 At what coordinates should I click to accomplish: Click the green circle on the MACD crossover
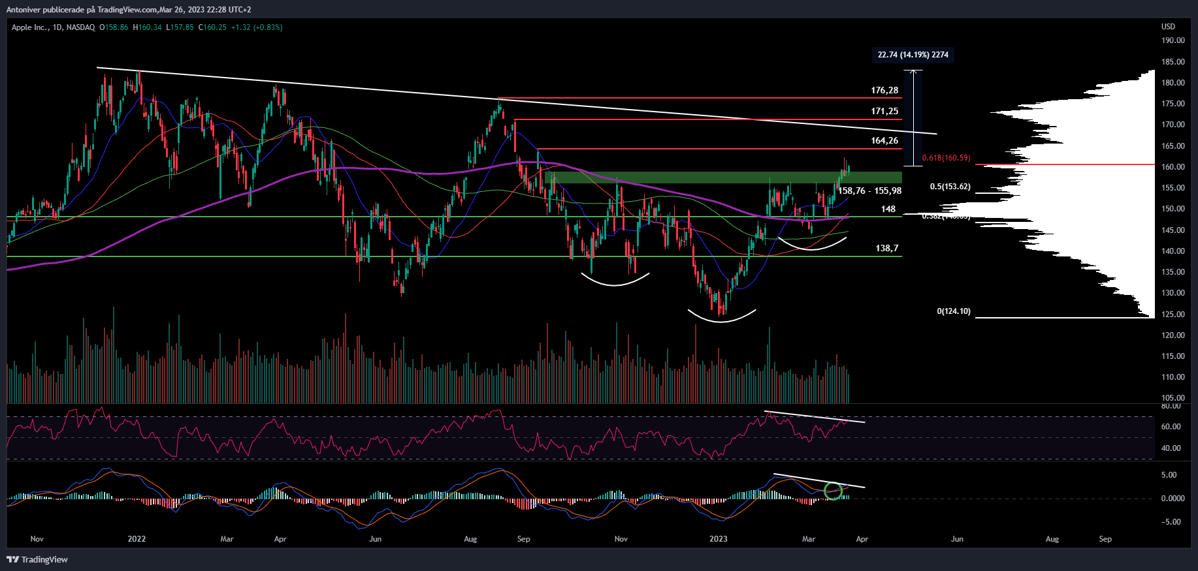point(833,491)
